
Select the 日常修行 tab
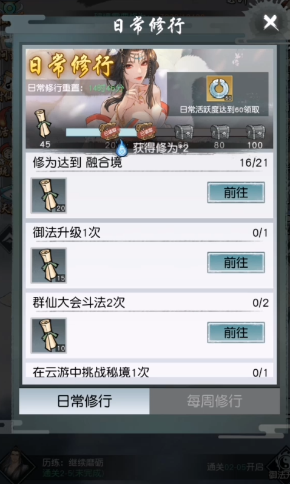pos(84,401)
